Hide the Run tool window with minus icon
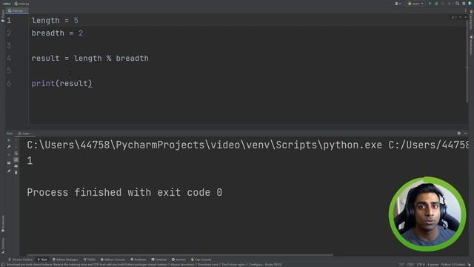 [465, 133]
